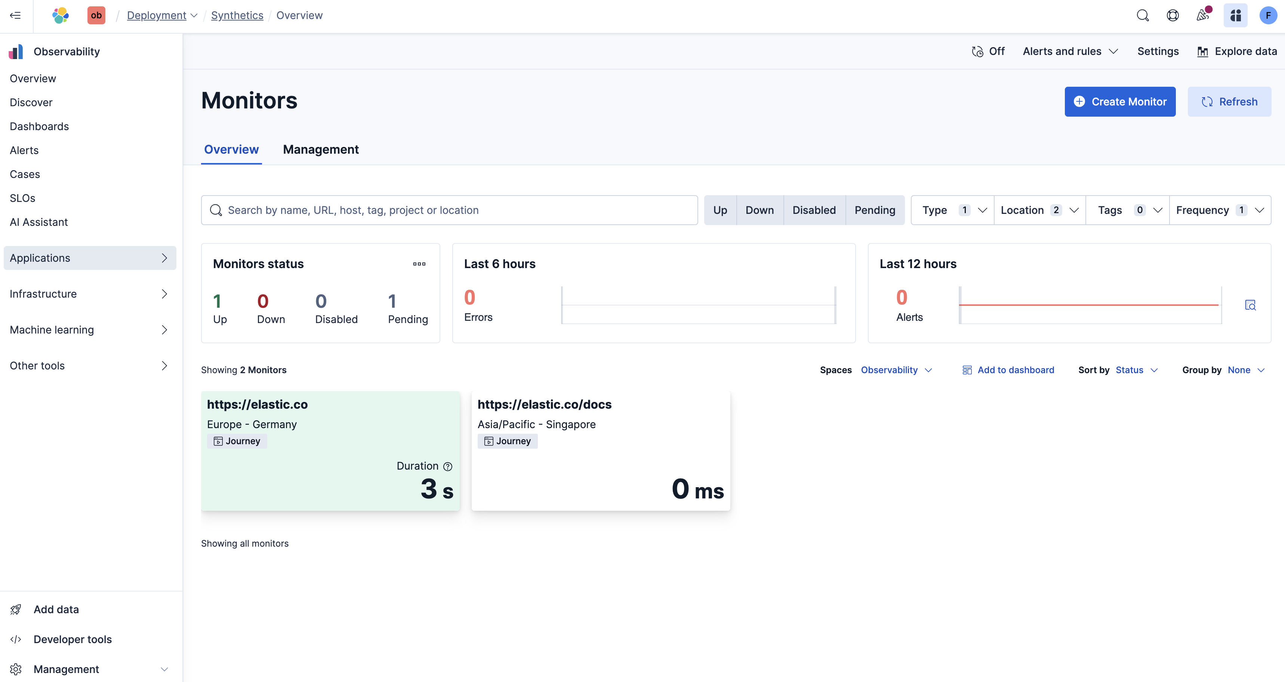Click inside the monitor search field
This screenshot has width=1285, height=682.
click(x=449, y=210)
